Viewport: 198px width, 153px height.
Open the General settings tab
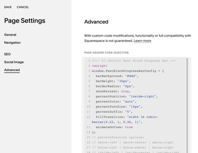click(10, 35)
